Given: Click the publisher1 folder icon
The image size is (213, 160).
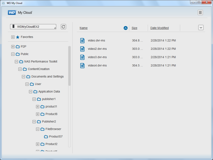Looking at the screenshot, I should pos(39,99).
